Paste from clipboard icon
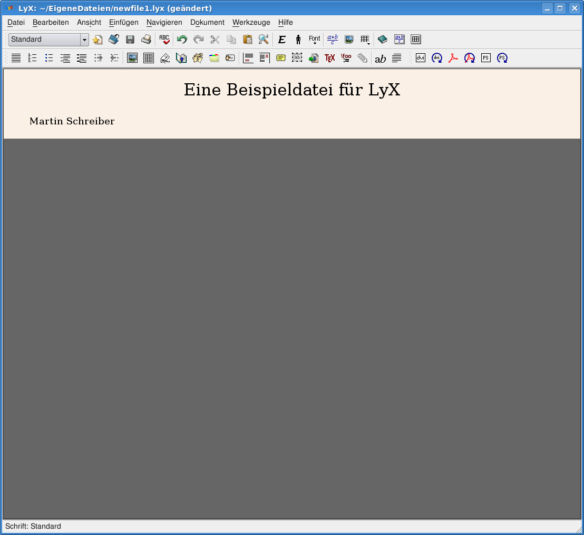 (x=248, y=40)
